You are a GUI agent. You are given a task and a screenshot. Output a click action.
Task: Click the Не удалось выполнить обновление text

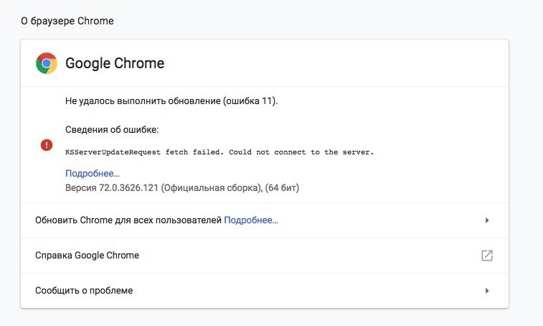[143, 101]
